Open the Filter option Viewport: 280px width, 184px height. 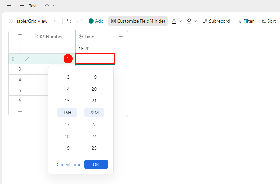click(x=245, y=21)
